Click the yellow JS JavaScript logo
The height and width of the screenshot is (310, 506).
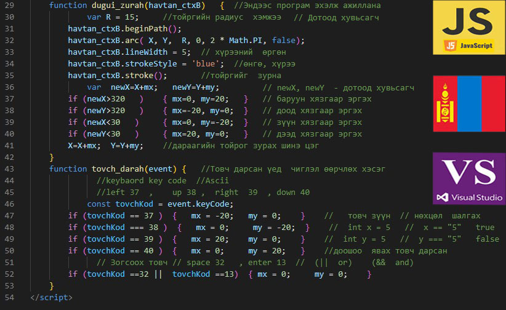click(469, 28)
